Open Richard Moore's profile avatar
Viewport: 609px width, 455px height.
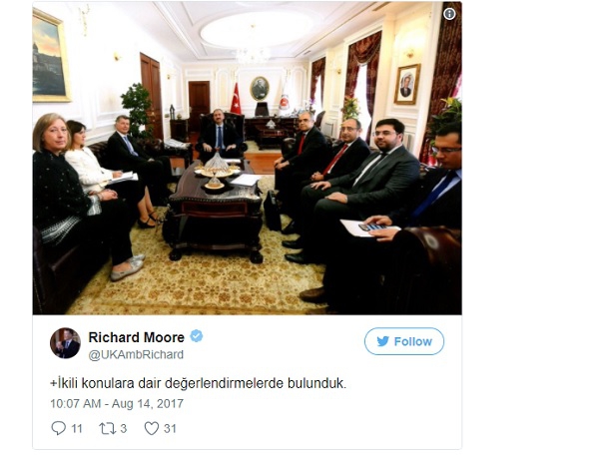[x=65, y=343]
